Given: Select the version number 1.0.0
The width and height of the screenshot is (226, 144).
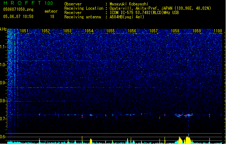Looking at the screenshot, I should tap(49, 3).
